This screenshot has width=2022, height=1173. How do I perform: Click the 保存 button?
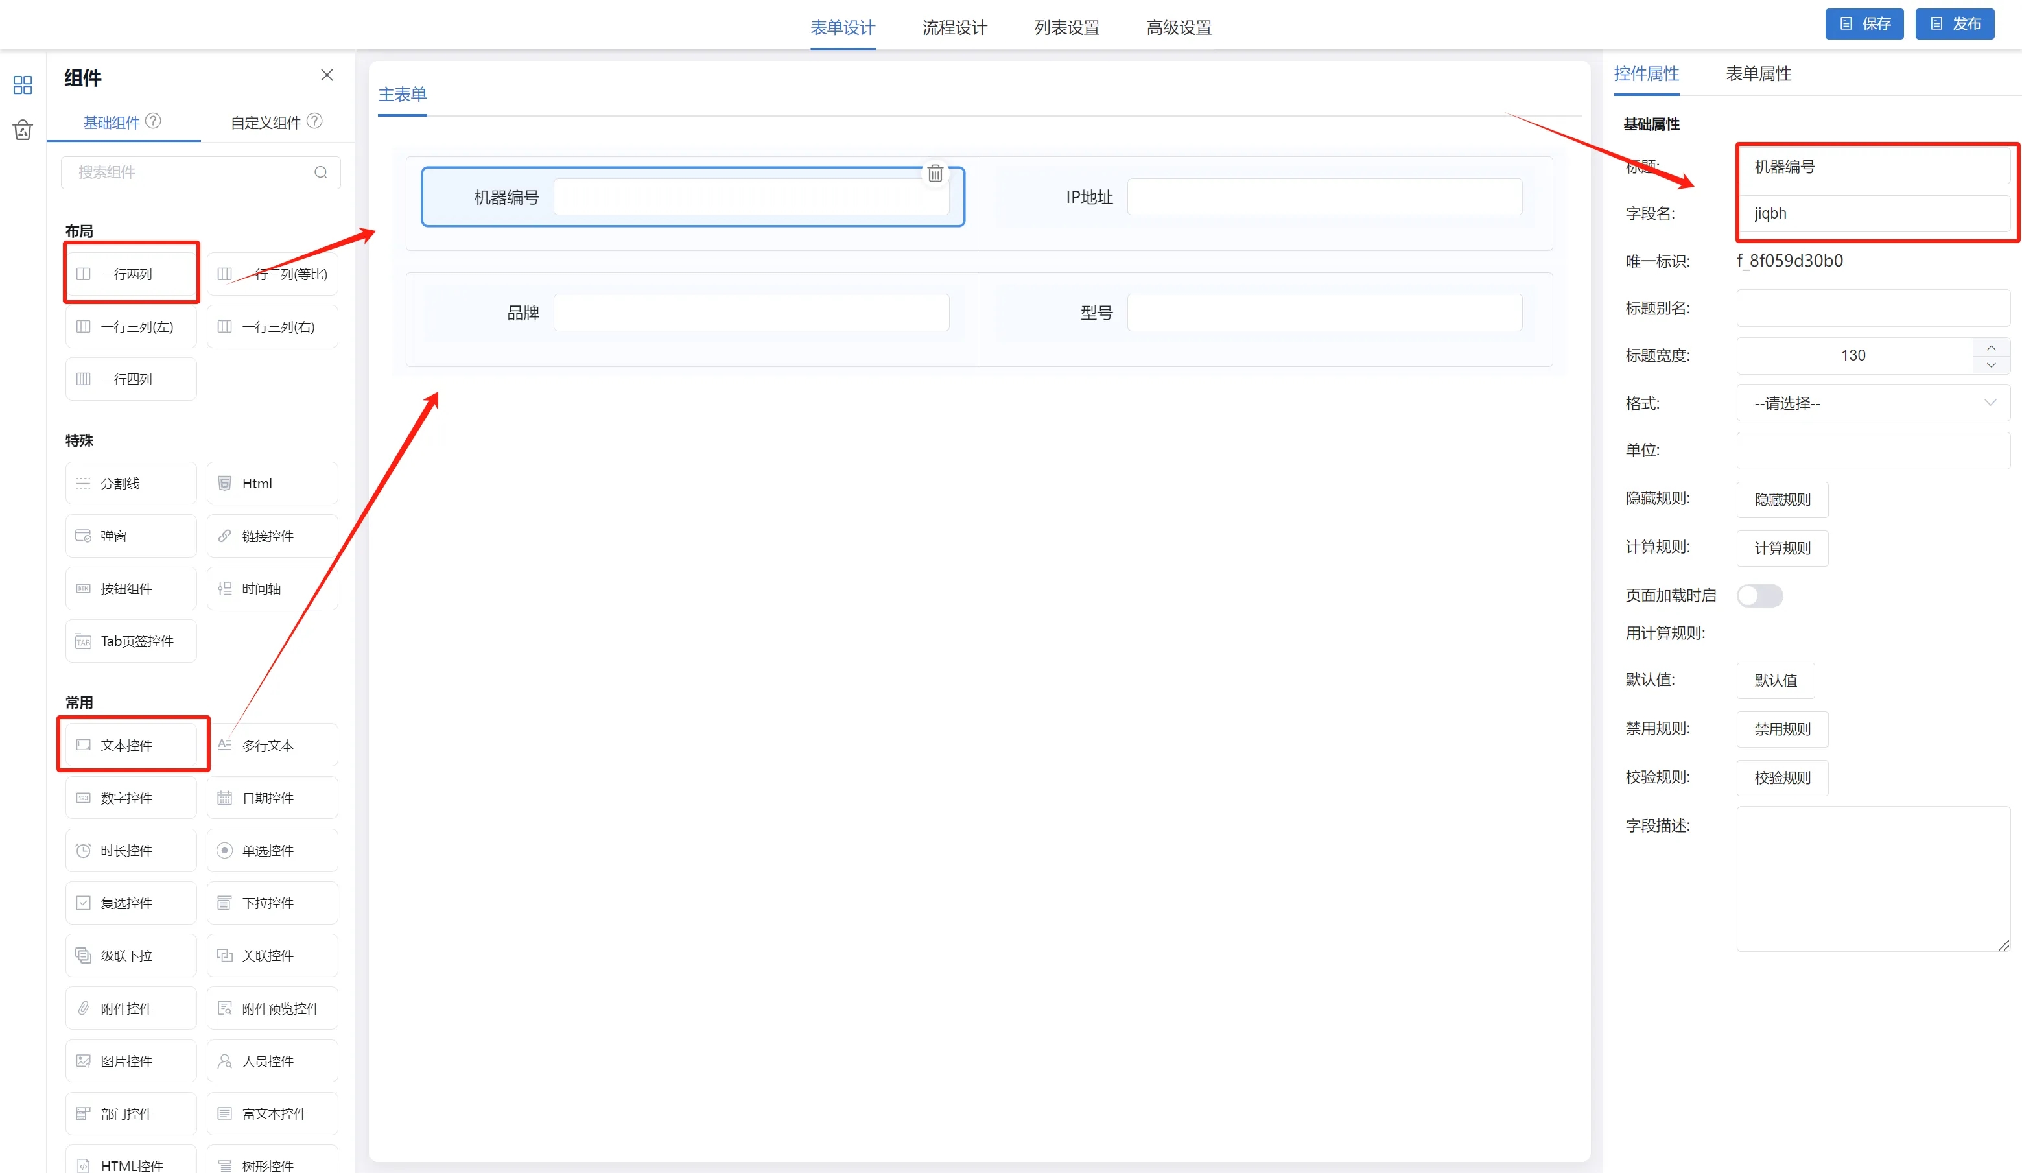pos(1863,24)
